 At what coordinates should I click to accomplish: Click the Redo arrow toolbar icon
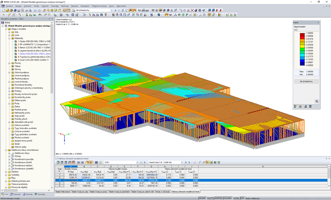39,10
